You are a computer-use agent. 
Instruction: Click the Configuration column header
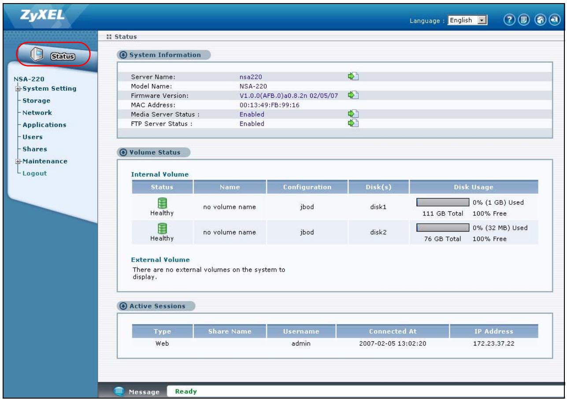point(307,187)
